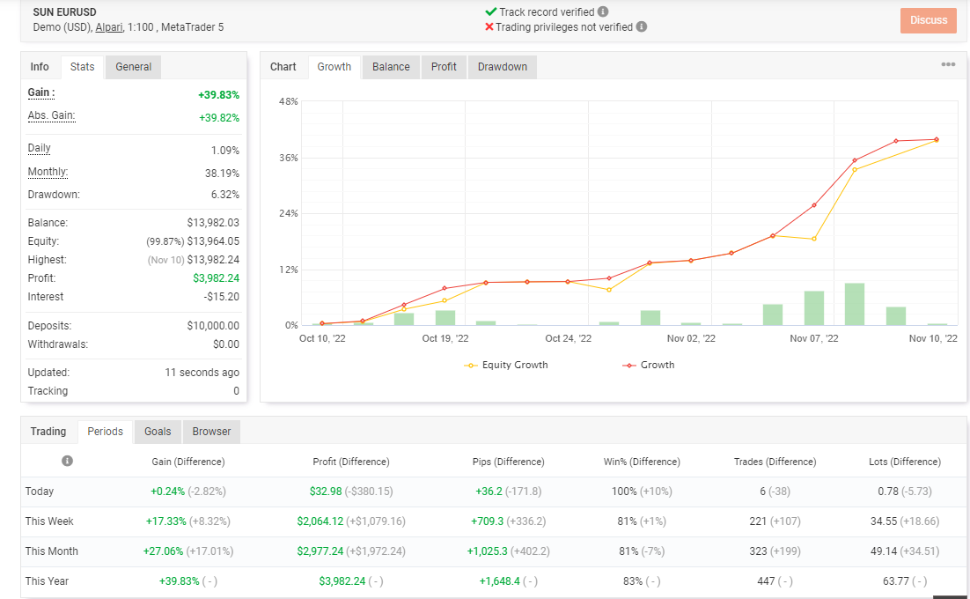Switch to the General tab

tap(133, 67)
